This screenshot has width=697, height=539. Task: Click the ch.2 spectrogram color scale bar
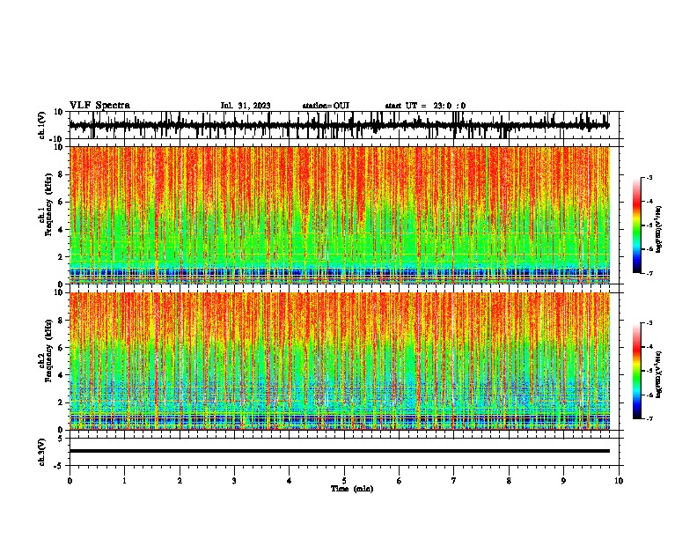click(x=637, y=371)
